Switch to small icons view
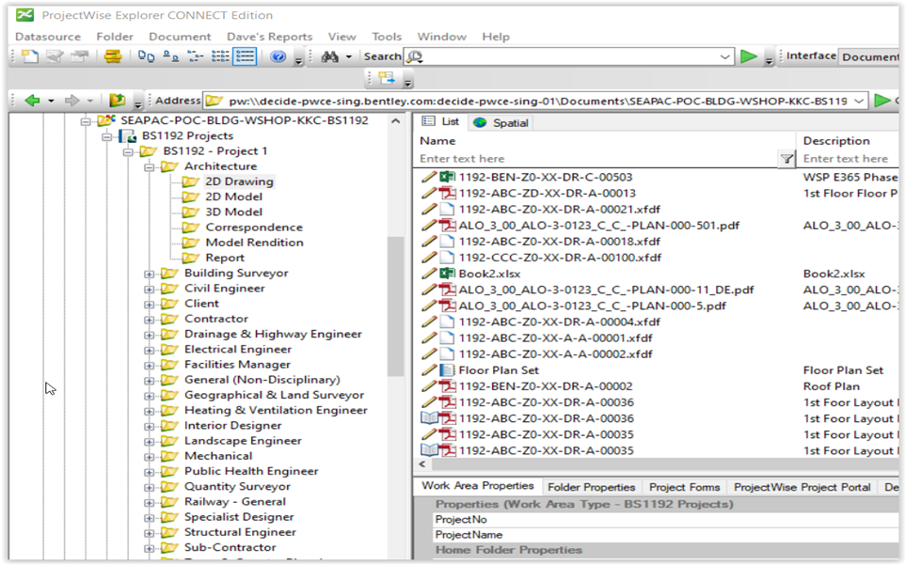 point(170,56)
